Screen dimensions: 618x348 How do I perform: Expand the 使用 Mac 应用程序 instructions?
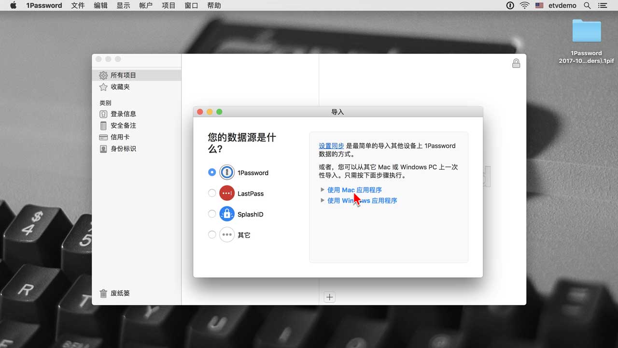[x=354, y=190]
